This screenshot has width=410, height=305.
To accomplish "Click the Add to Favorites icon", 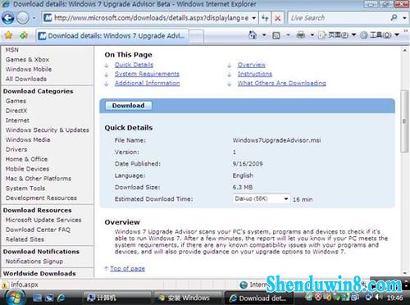I will (x=24, y=35).
